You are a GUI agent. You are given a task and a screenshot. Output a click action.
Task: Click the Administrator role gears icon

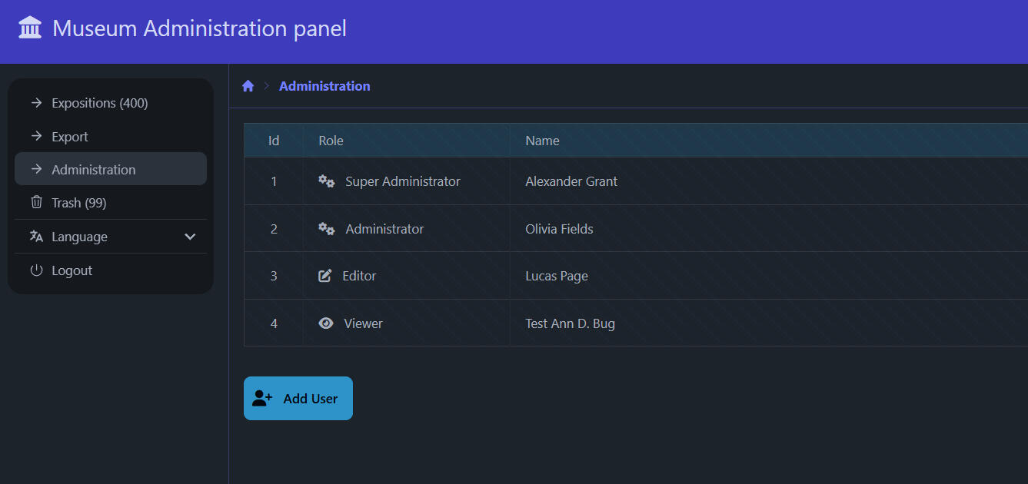[327, 229]
